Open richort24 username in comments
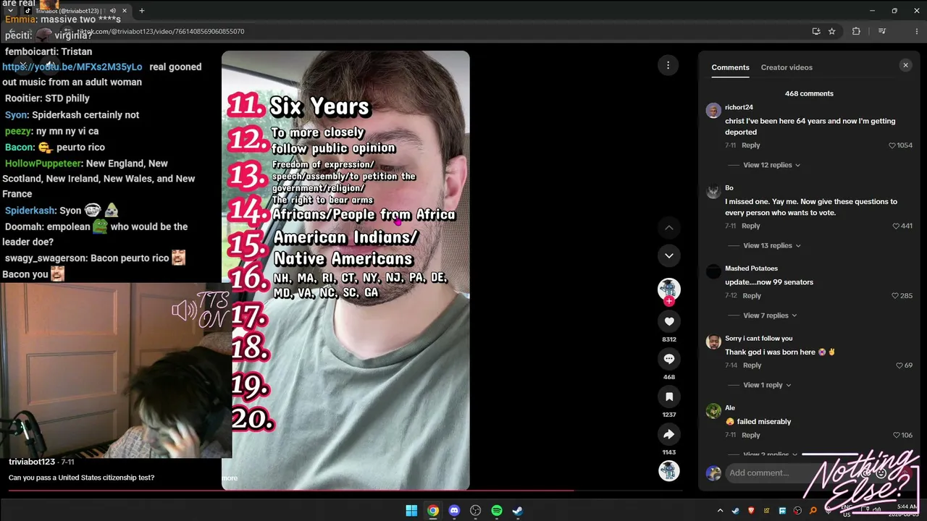Screen dimensions: 927x521 (x=739, y=107)
